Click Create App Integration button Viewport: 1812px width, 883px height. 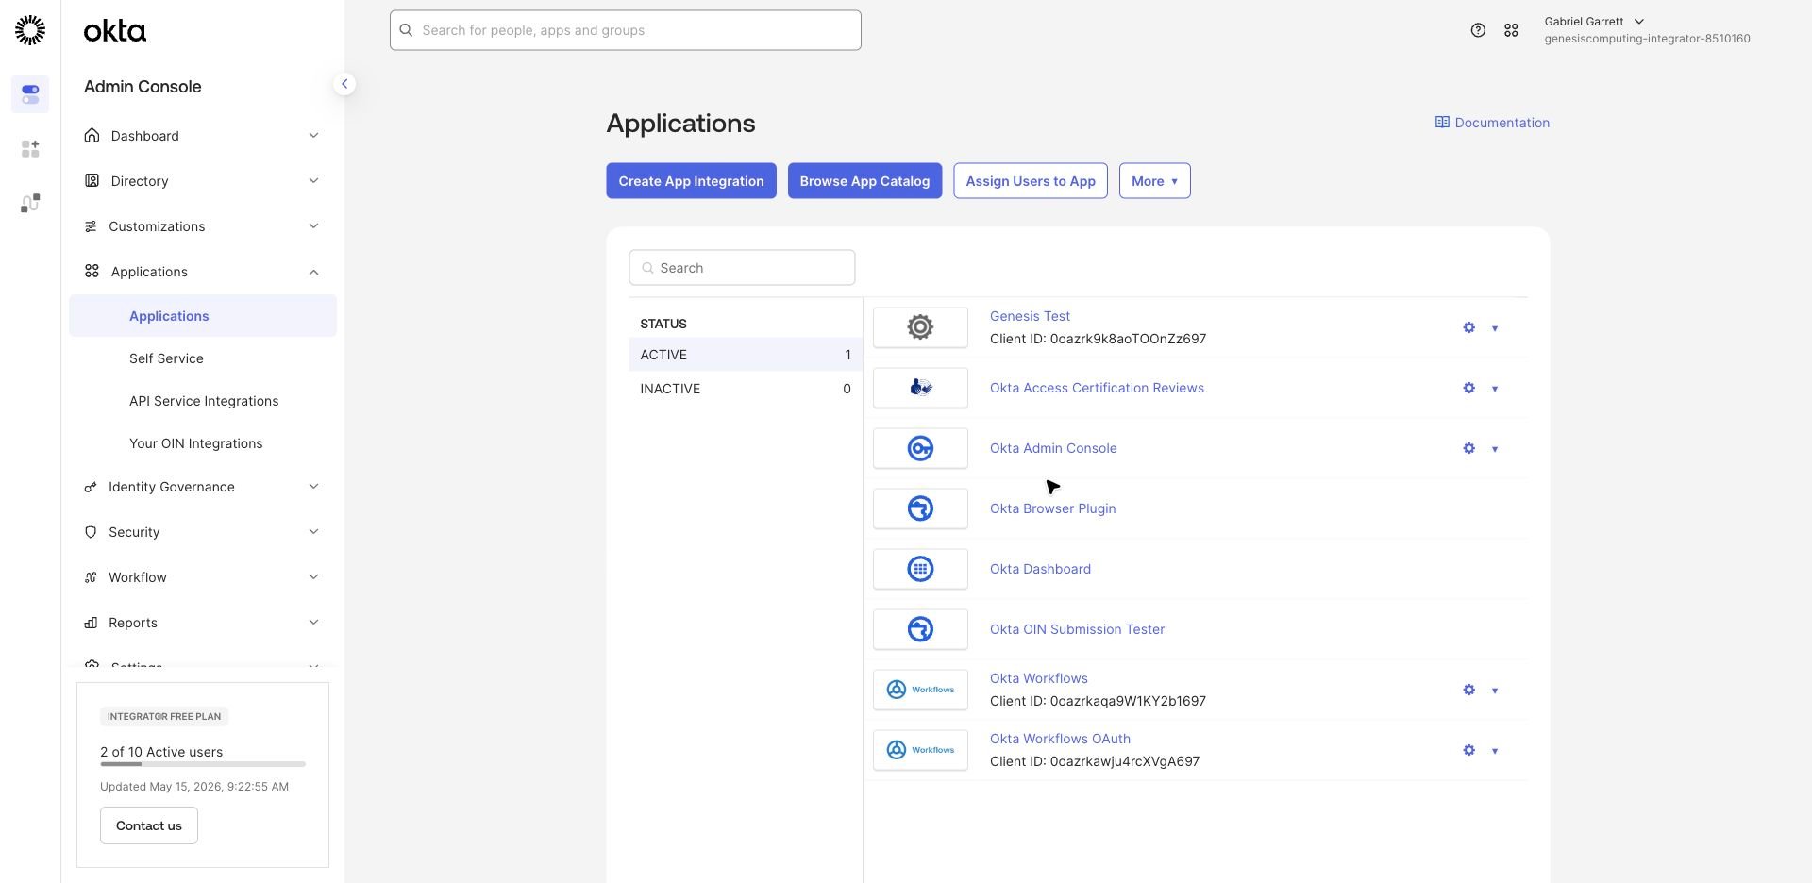(x=691, y=181)
